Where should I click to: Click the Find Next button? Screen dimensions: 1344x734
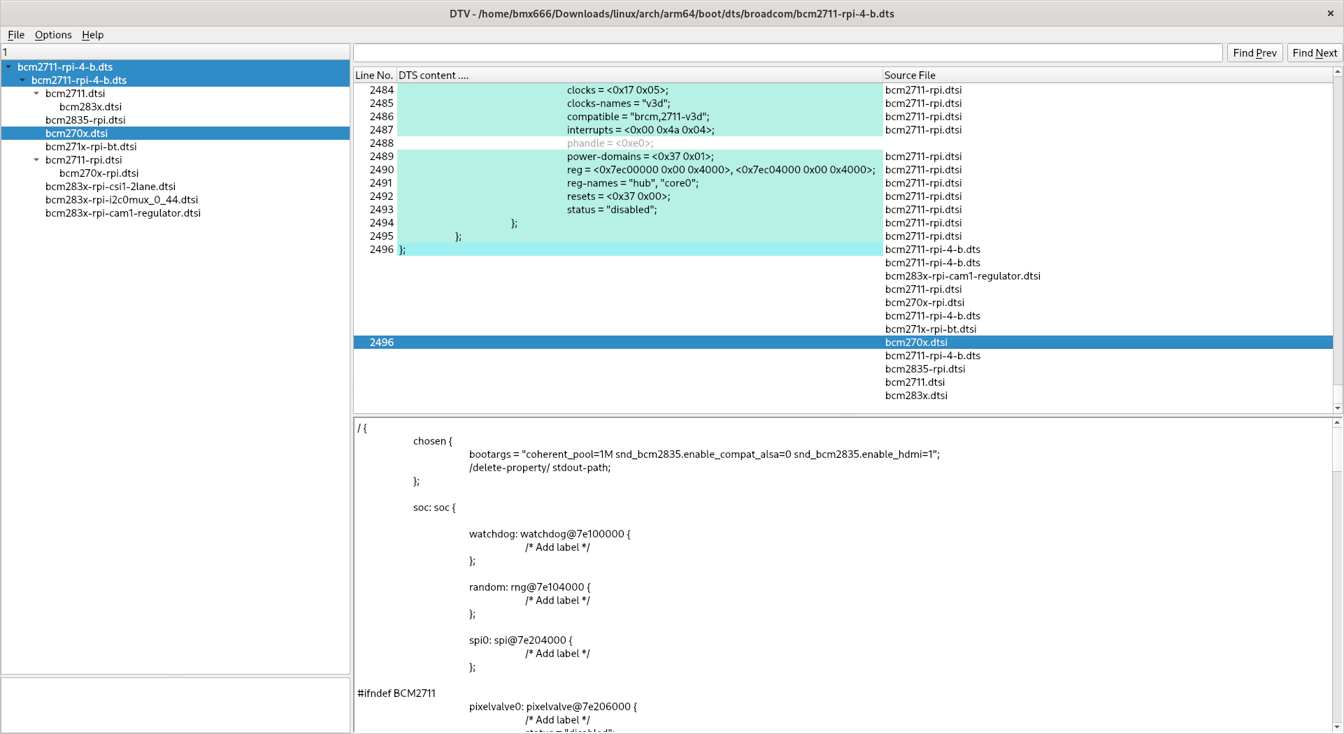coord(1315,53)
